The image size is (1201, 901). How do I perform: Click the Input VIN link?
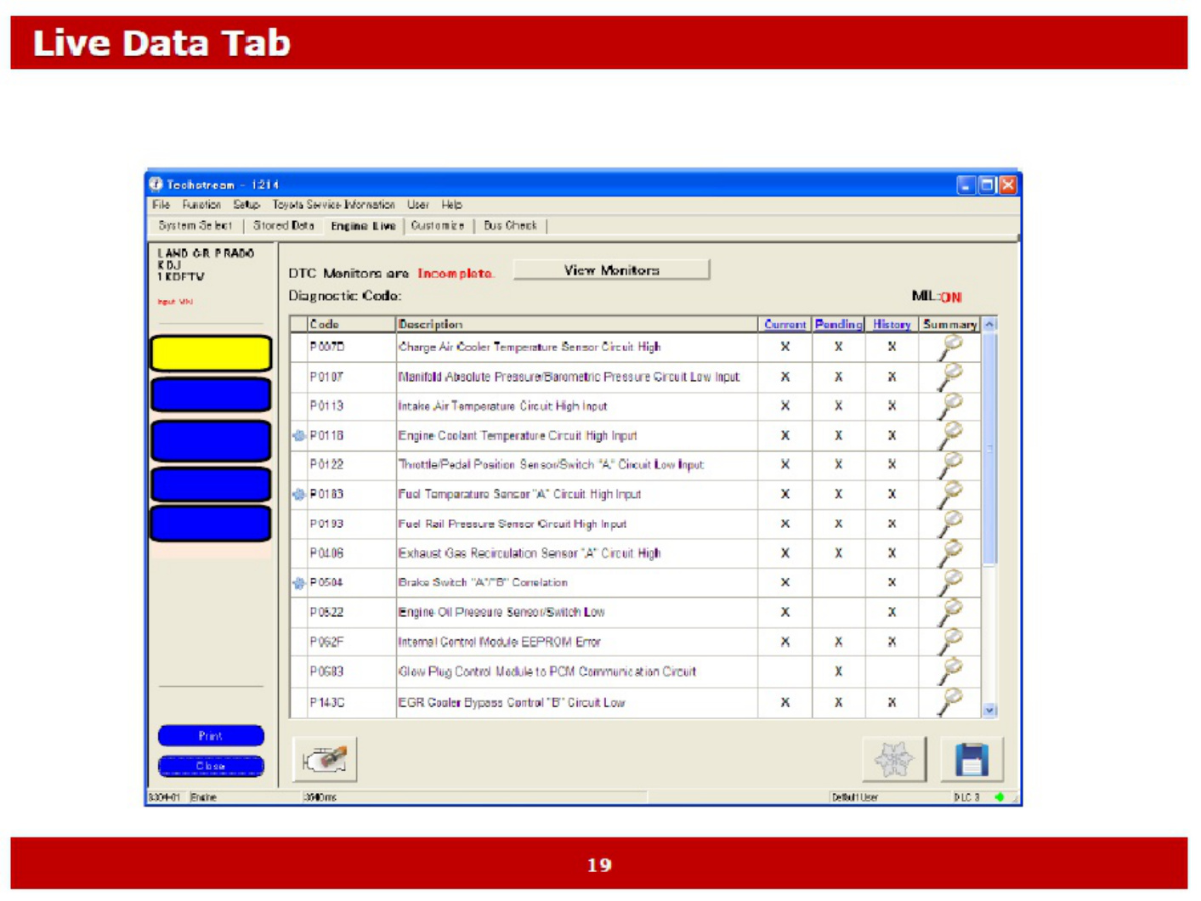point(175,302)
